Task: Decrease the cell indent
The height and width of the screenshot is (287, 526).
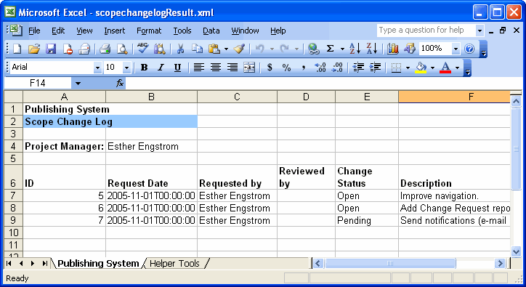Action: [x=358, y=68]
